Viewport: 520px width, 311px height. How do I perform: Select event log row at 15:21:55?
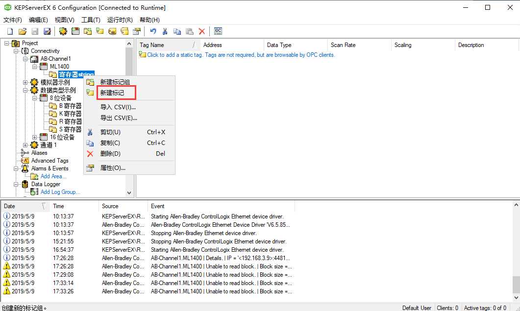(x=149, y=241)
